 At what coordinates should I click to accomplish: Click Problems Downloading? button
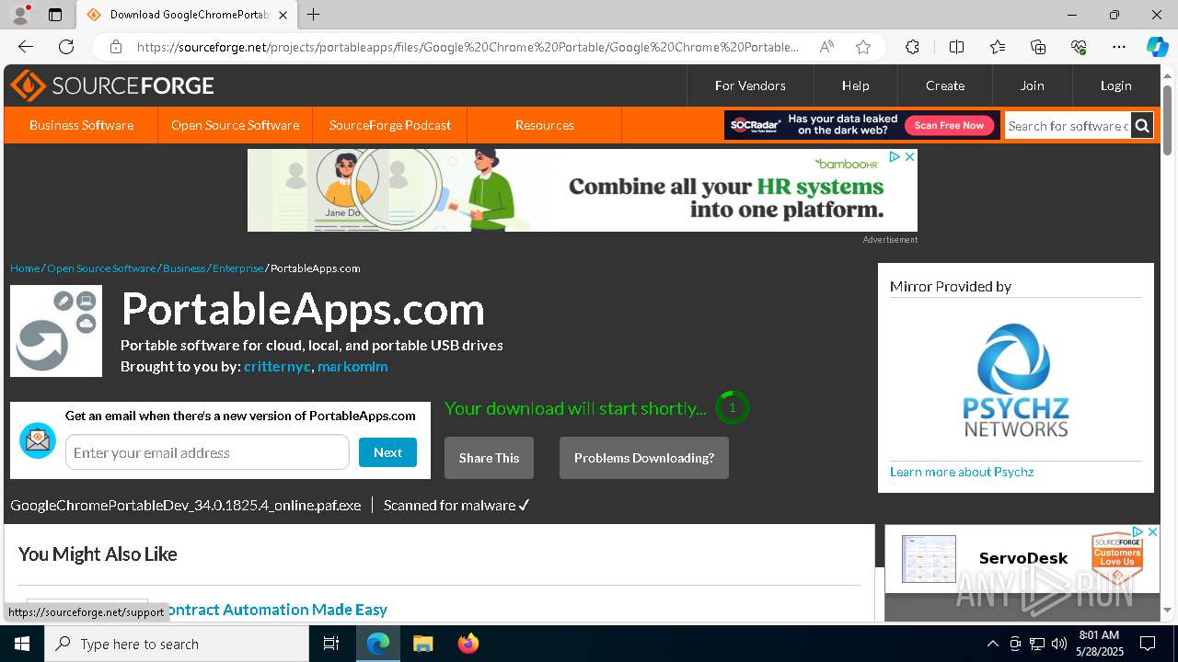644,458
